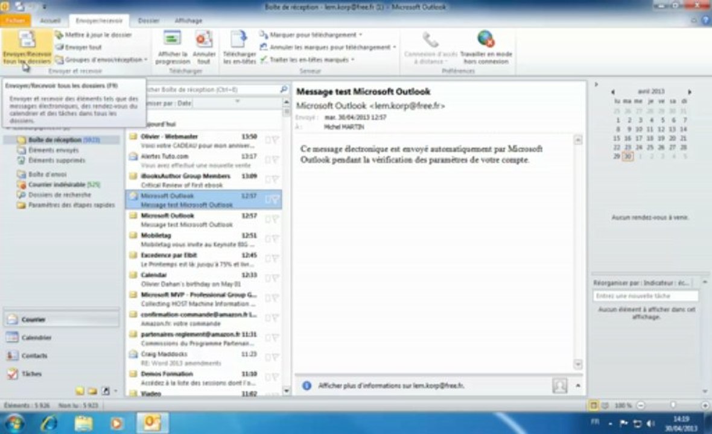The image size is (712, 434).
Task: Open Excedence par Ebit email
Action: click(x=203, y=259)
